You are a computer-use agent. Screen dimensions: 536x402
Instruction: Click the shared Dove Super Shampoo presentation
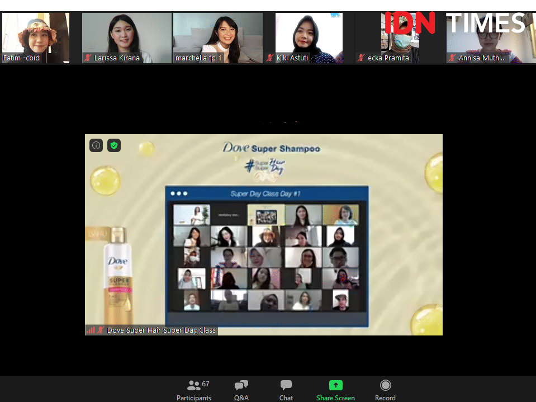[x=264, y=234]
